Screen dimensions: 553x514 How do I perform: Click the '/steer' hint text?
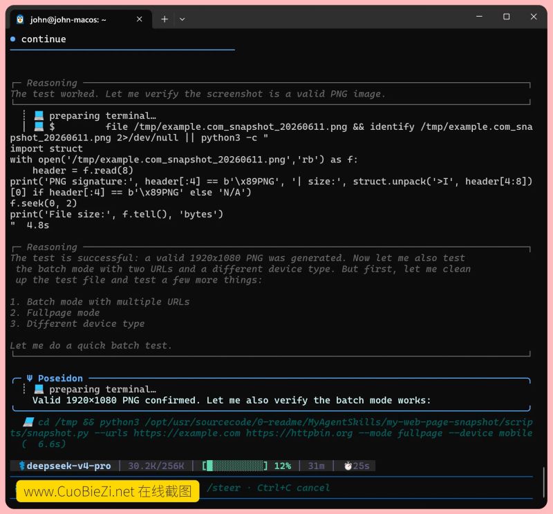point(223,488)
